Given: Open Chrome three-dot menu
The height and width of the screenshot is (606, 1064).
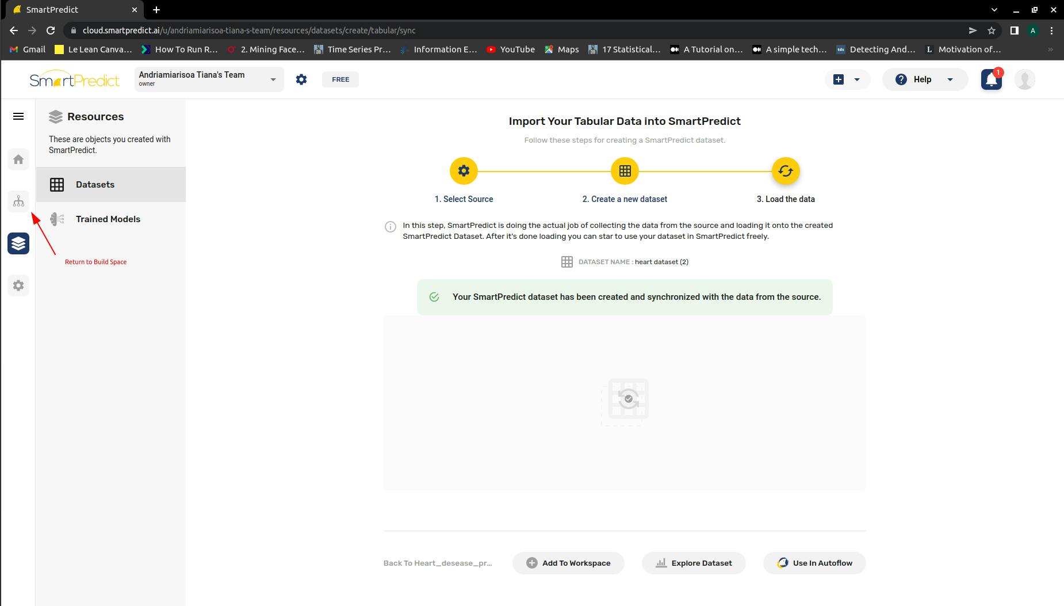Looking at the screenshot, I should coord(1051,31).
